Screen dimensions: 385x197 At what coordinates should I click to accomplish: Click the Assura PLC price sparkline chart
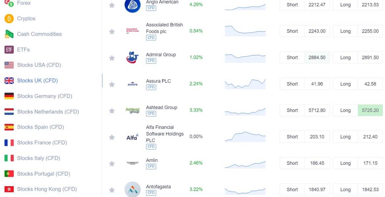pyautogui.click(x=245, y=84)
